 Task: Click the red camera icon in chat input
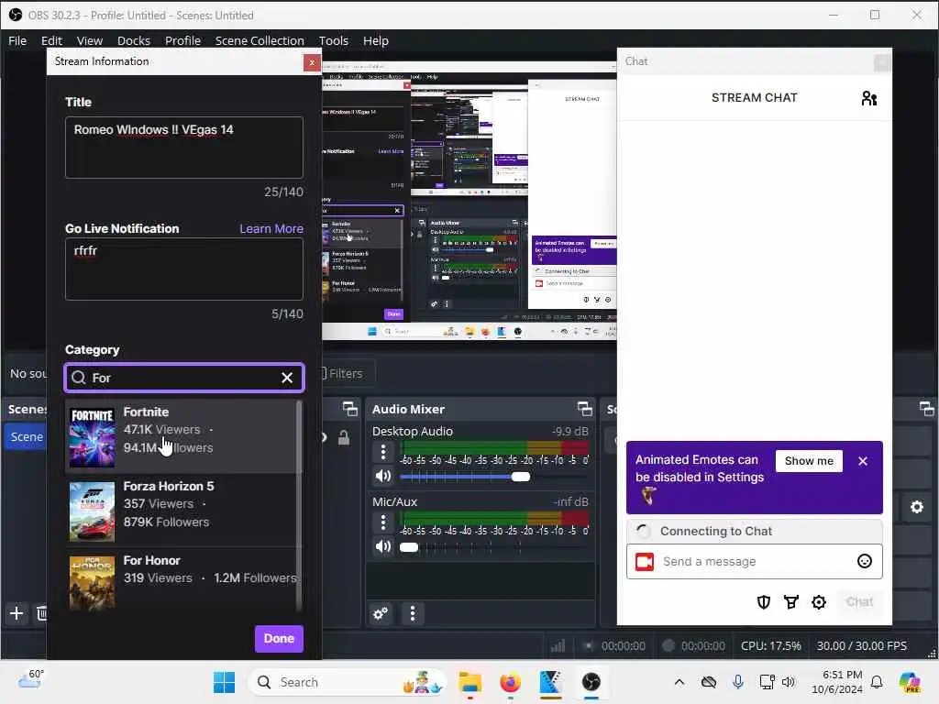click(x=645, y=562)
